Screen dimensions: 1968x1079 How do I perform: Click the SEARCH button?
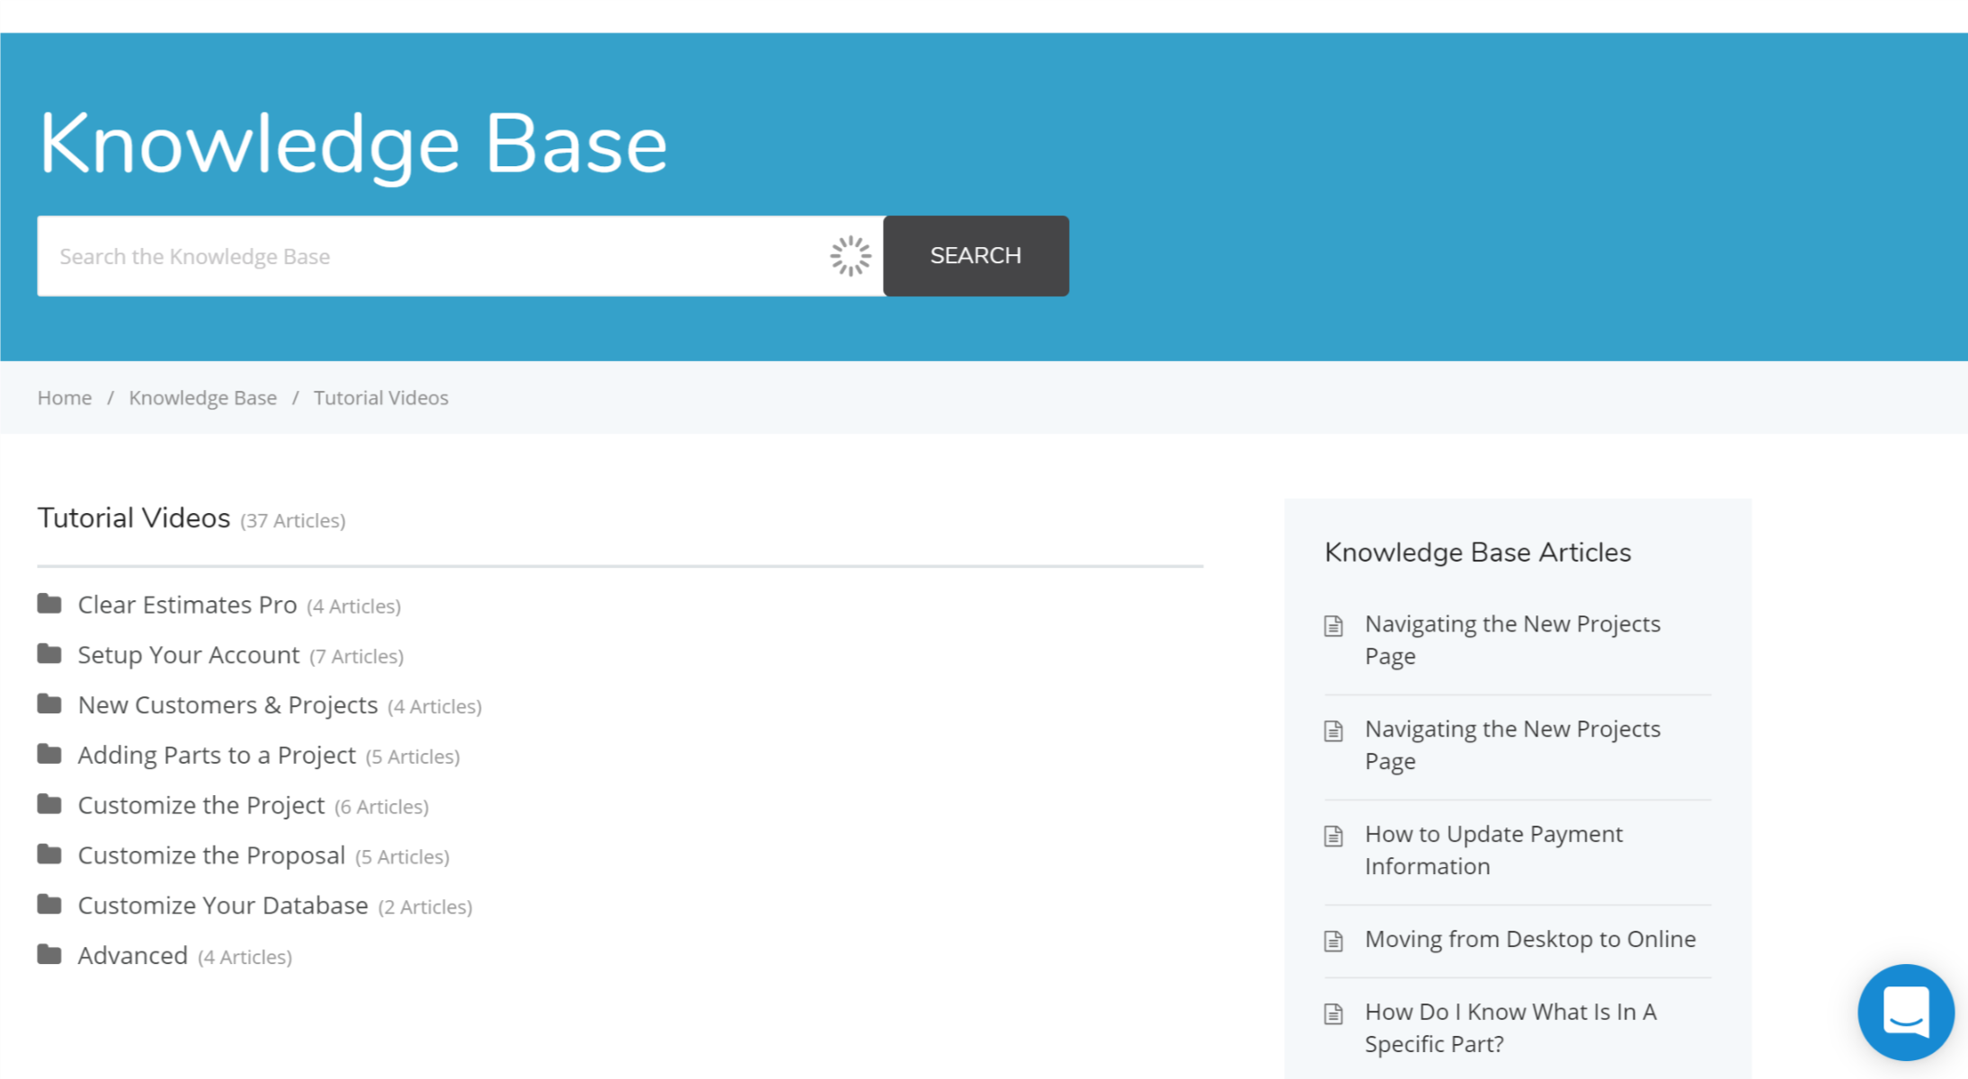click(x=976, y=255)
